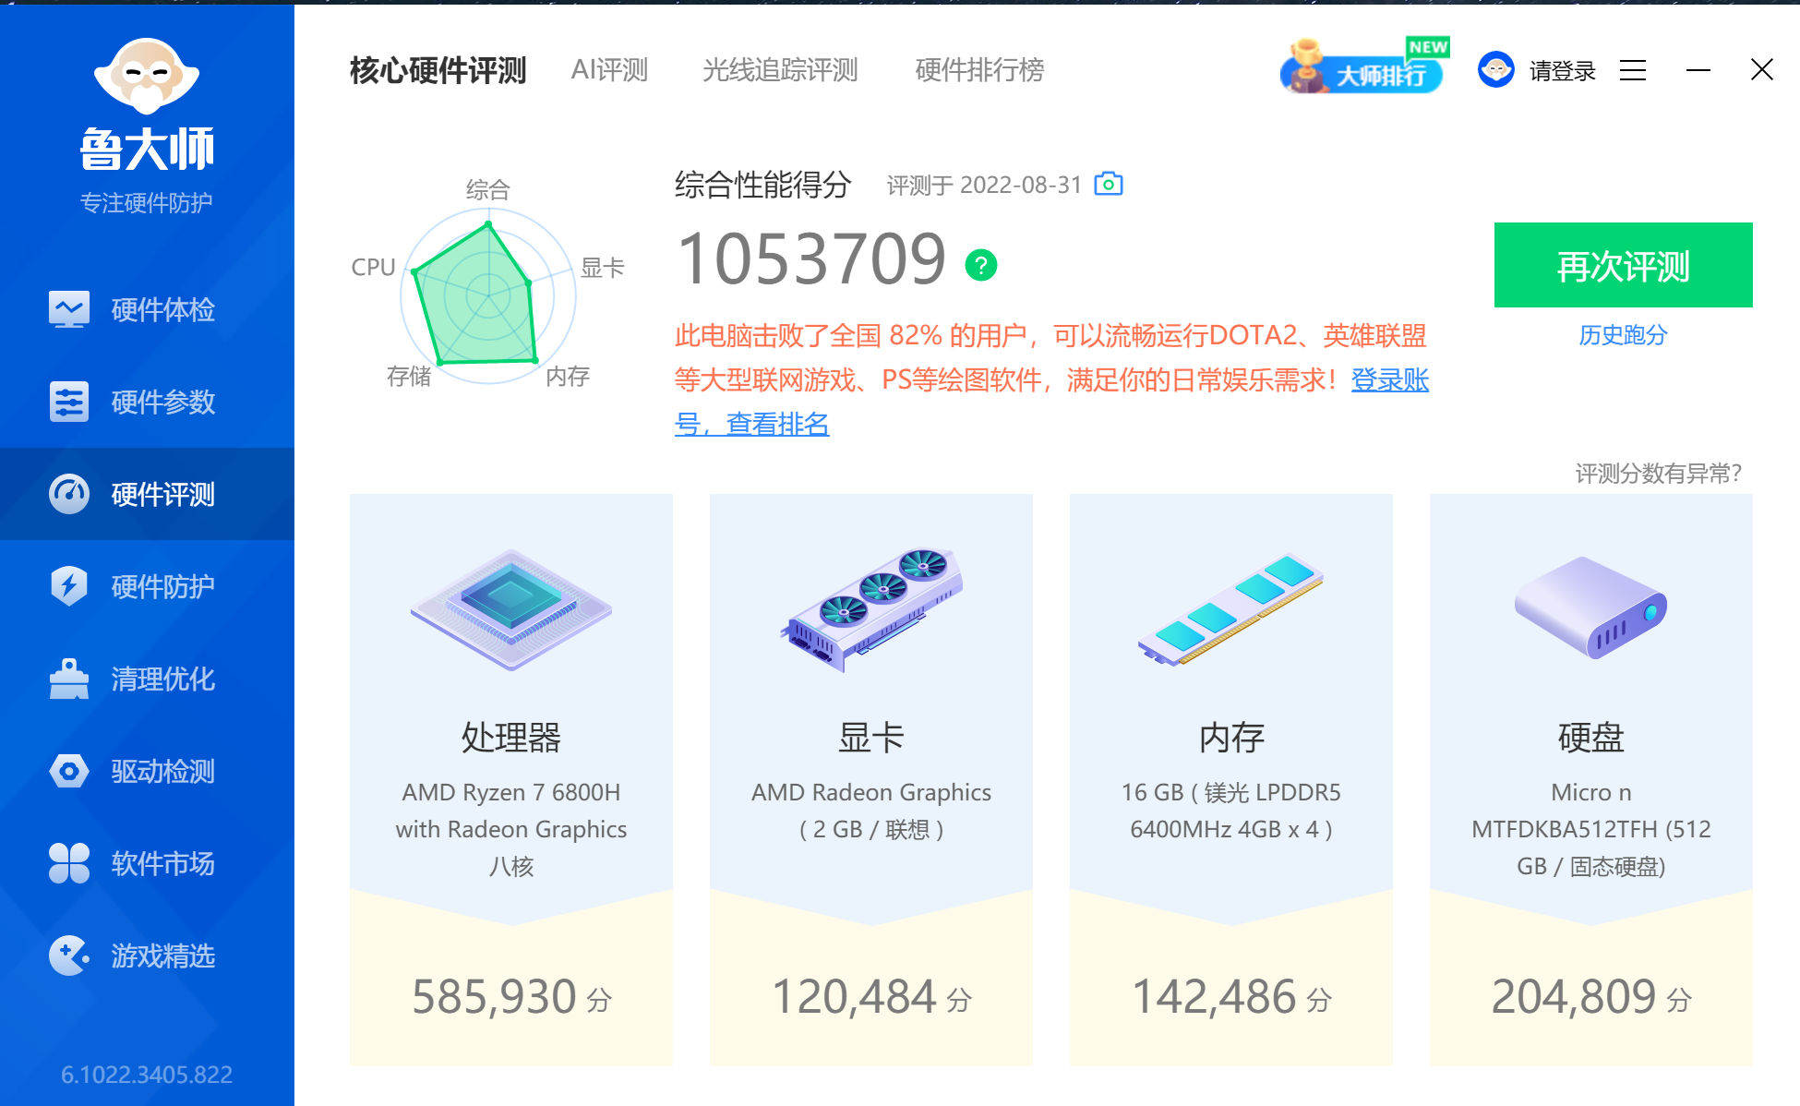Click the graphics card illustration
This screenshot has width=1800, height=1106.
pyautogui.click(x=871, y=609)
